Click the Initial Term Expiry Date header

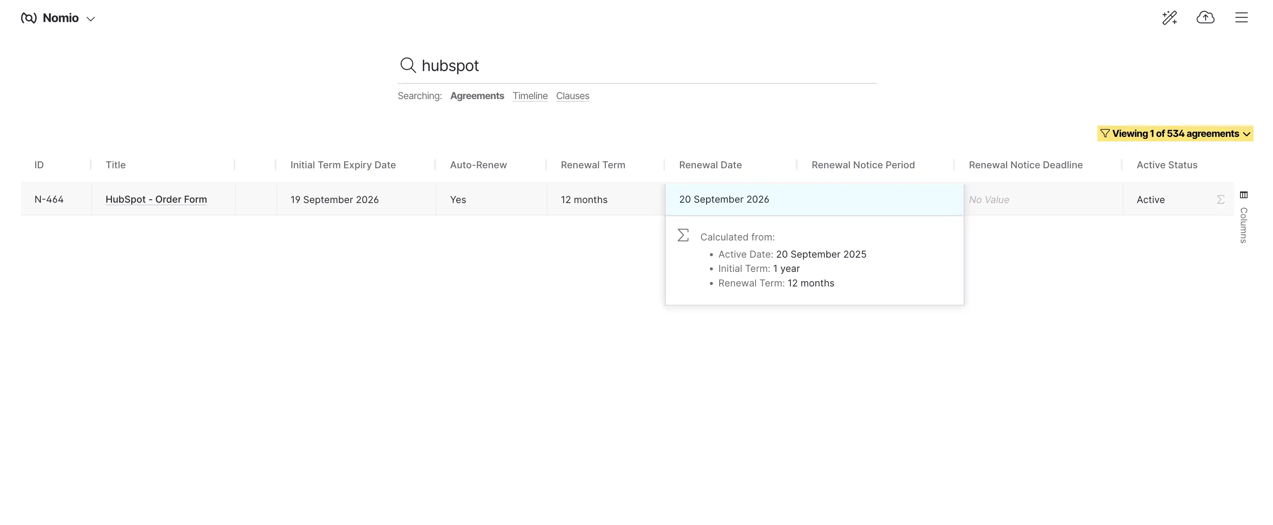pyautogui.click(x=343, y=165)
